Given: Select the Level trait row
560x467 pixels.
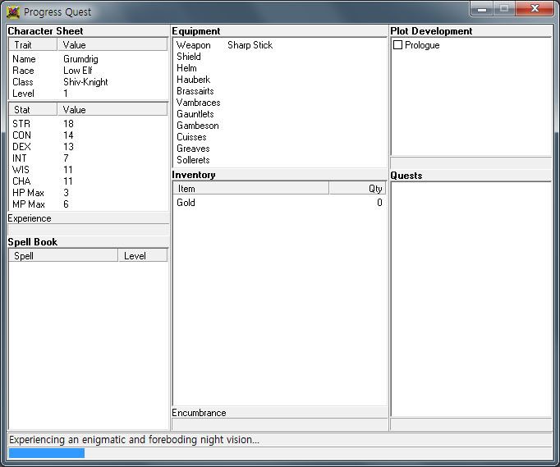Looking at the screenshot, I should [x=88, y=94].
